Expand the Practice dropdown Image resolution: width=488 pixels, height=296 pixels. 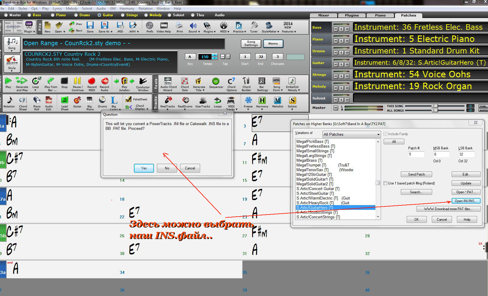(245, 32)
